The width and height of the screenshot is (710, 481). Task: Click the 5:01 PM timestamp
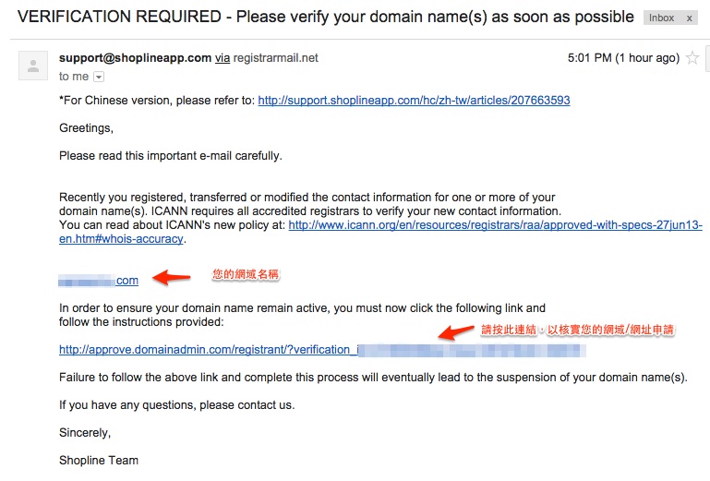[x=623, y=58]
